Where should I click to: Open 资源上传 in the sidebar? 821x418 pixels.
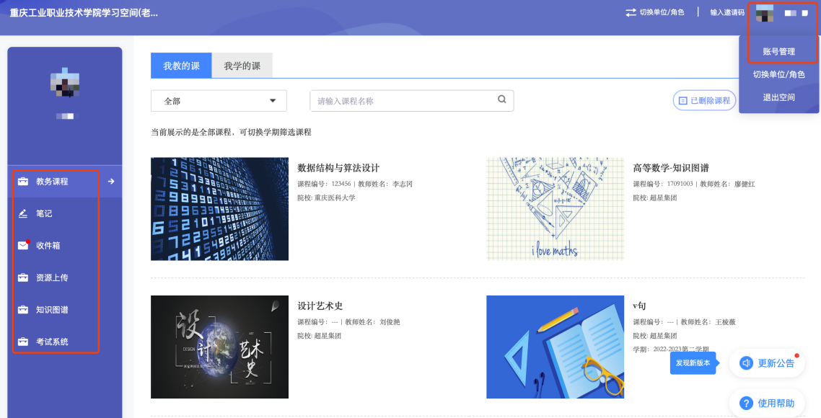click(65, 277)
